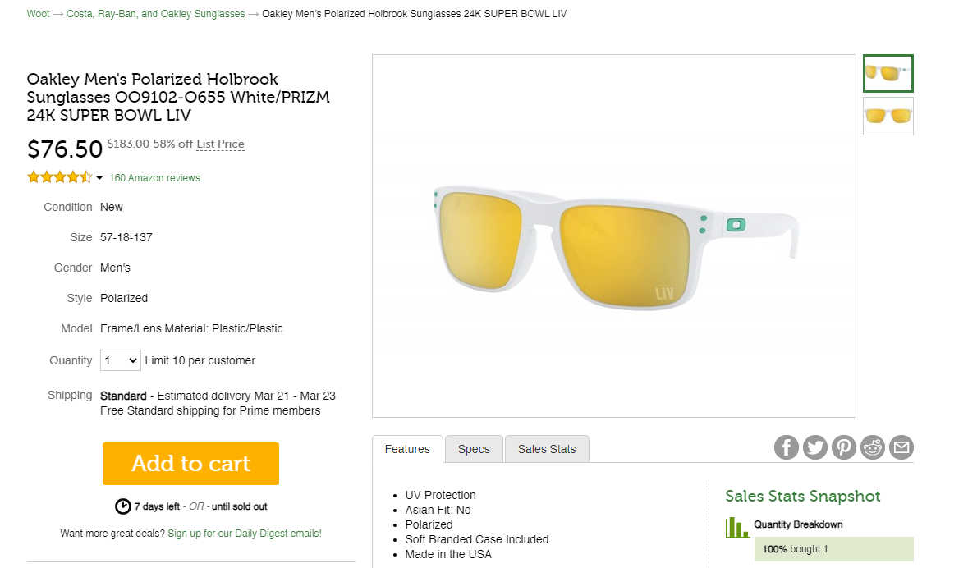Add the sunglasses to cart
This screenshot has height=568, width=968.
click(x=190, y=463)
